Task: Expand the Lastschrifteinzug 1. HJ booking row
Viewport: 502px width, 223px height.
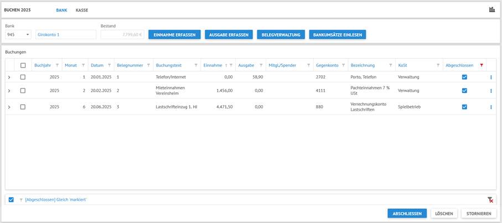Action: 9,107
